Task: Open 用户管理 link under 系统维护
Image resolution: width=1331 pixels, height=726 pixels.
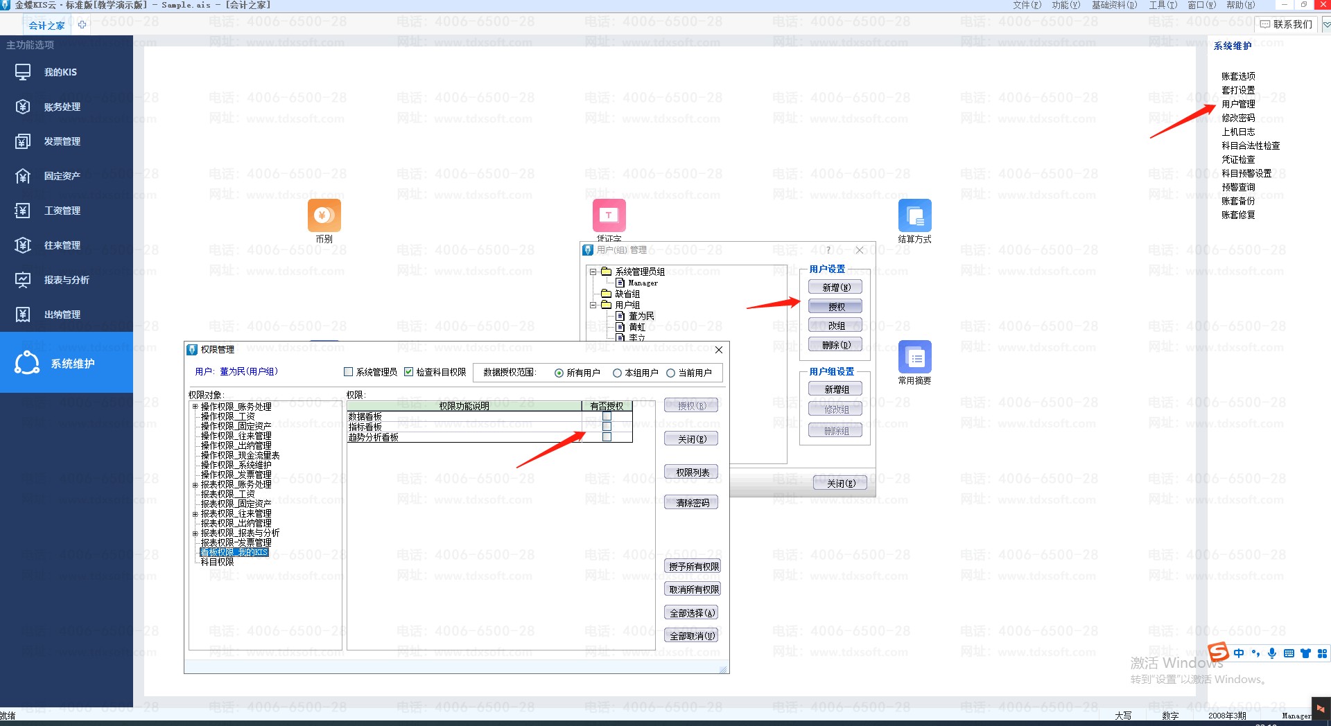Action: [x=1238, y=104]
